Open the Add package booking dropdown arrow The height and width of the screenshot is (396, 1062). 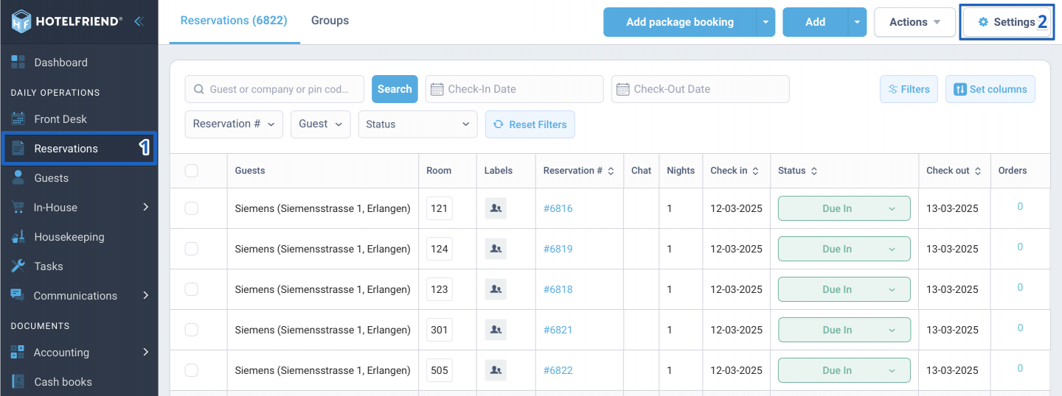766,22
